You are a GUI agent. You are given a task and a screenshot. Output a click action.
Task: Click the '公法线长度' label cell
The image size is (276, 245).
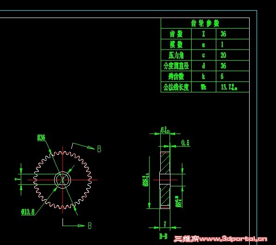176,87
